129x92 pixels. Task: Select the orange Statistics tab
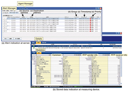(39, 53)
